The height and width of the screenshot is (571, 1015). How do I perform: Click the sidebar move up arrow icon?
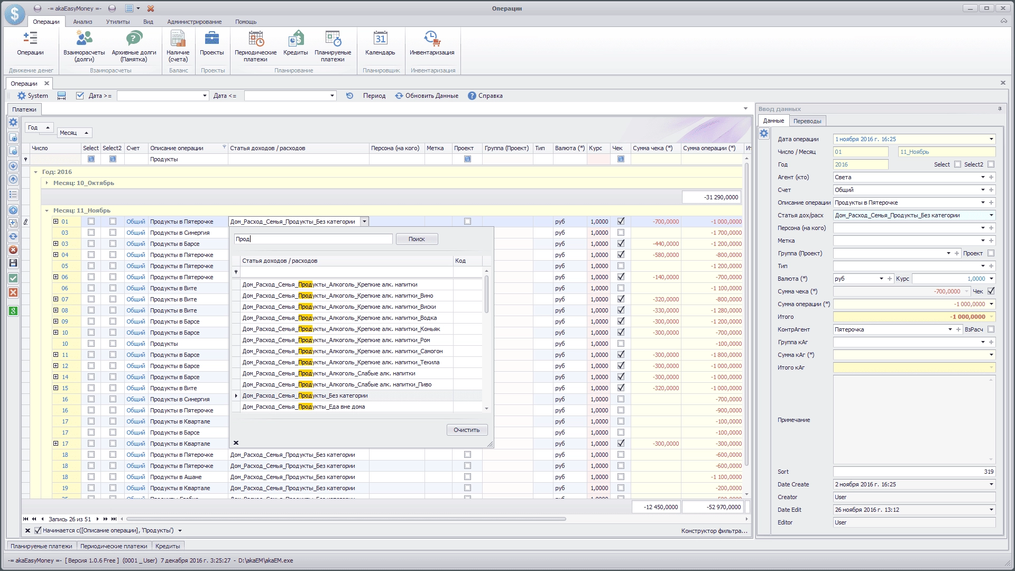point(14,179)
